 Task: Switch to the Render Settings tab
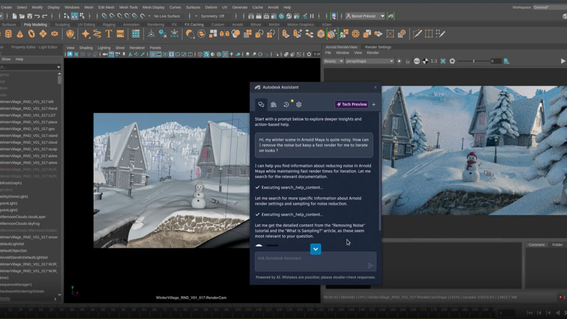(x=378, y=47)
